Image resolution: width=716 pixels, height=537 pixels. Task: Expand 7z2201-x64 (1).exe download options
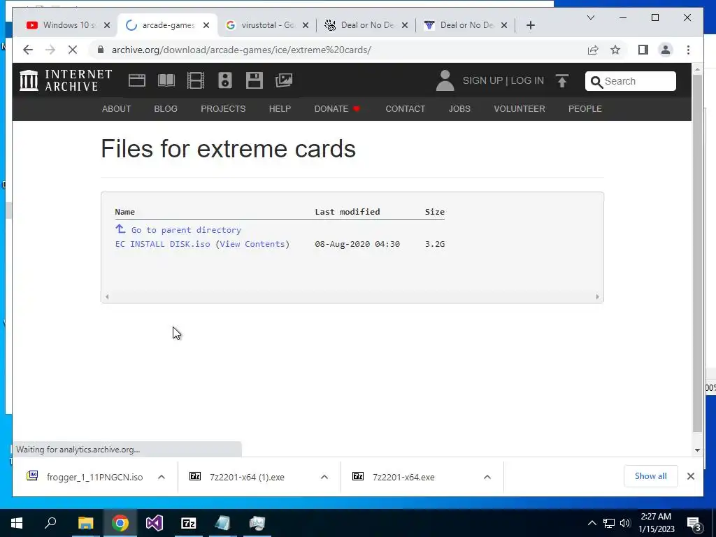[324, 477]
